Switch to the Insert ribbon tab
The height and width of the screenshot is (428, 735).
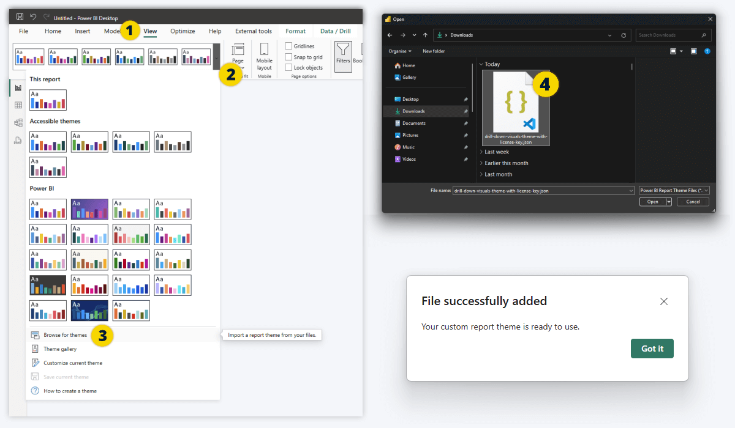(x=83, y=31)
